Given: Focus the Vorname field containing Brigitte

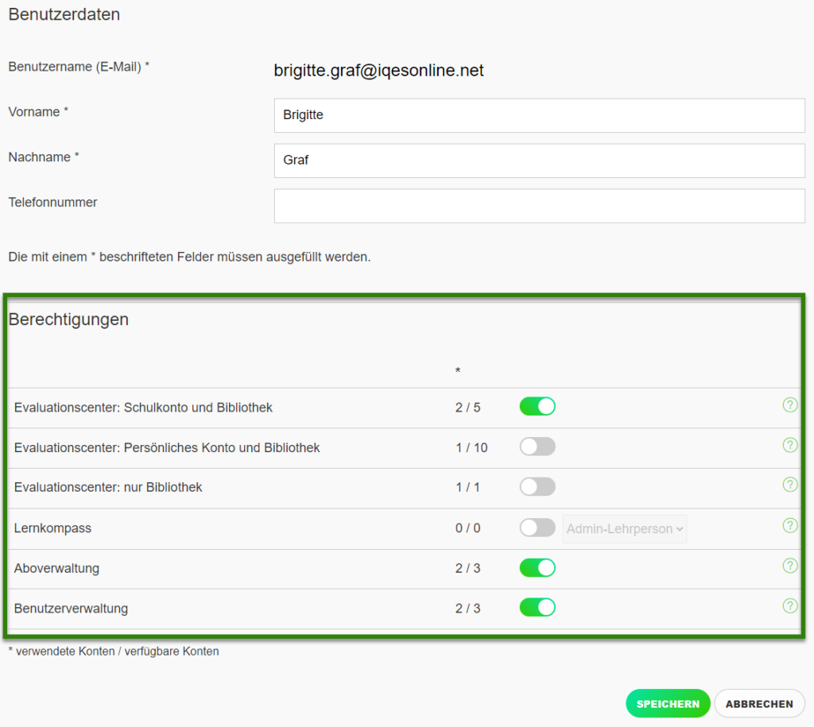Looking at the screenshot, I should [x=540, y=115].
